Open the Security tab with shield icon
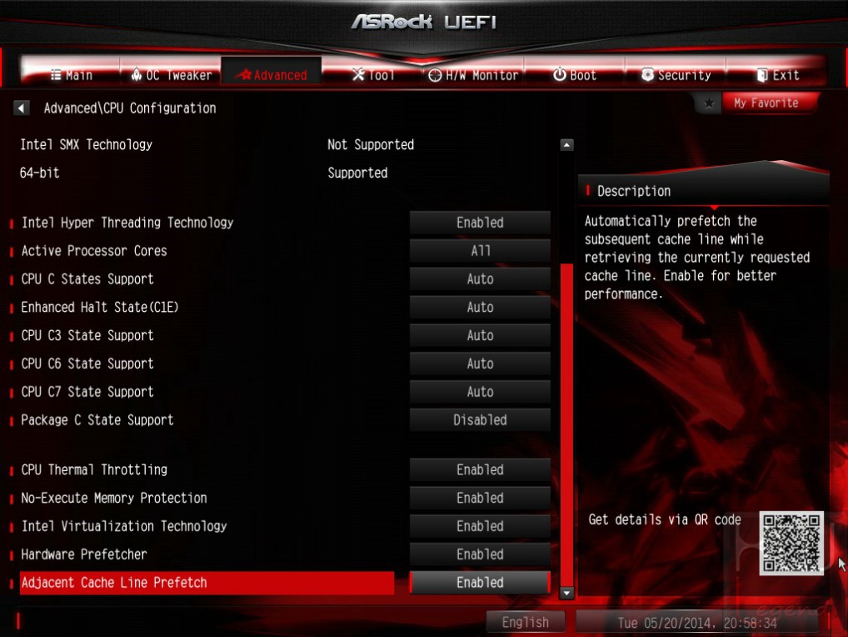This screenshot has width=848, height=637. [x=676, y=75]
